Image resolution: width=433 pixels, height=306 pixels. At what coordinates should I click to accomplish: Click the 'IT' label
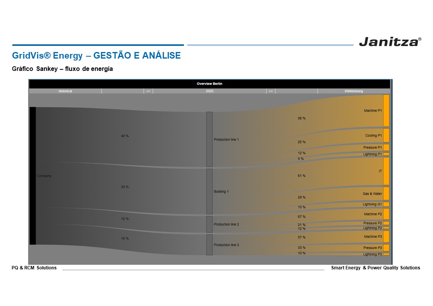pos(380,171)
